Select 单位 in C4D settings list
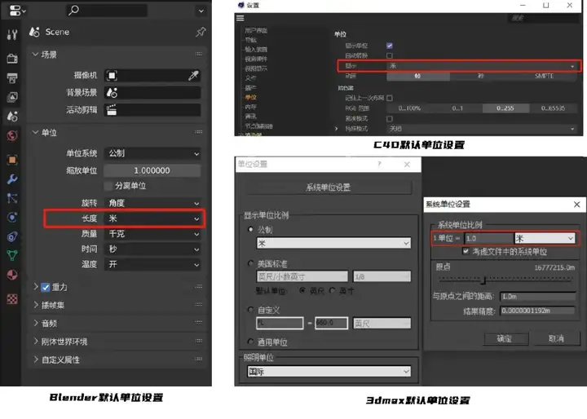587x419 pixels. 251,97
